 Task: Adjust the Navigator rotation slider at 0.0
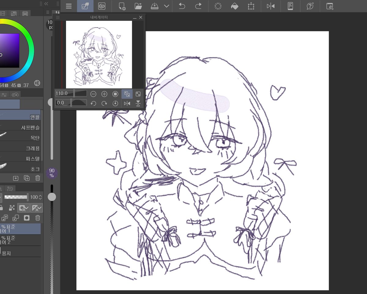click(71, 103)
